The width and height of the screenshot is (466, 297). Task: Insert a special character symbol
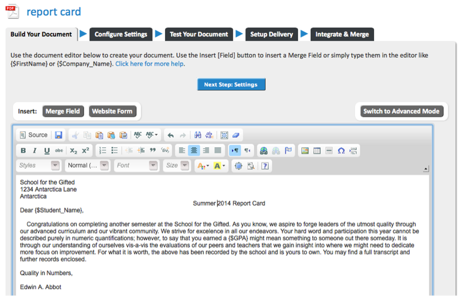coord(341,150)
